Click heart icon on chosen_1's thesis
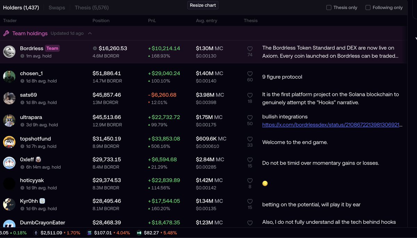 coord(250,74)
